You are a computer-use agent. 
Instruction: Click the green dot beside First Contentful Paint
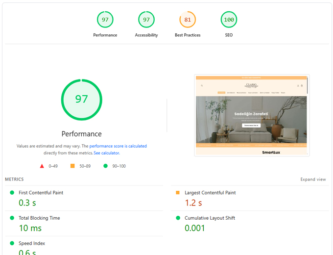(12, 193)
